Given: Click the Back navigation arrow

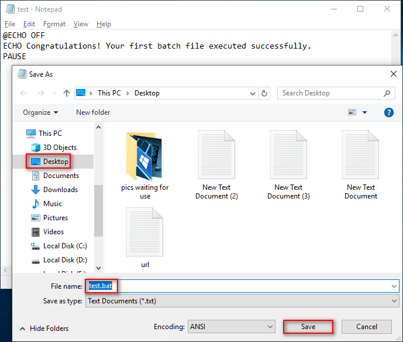Looking at the screenshot, I should coord(23,93).
